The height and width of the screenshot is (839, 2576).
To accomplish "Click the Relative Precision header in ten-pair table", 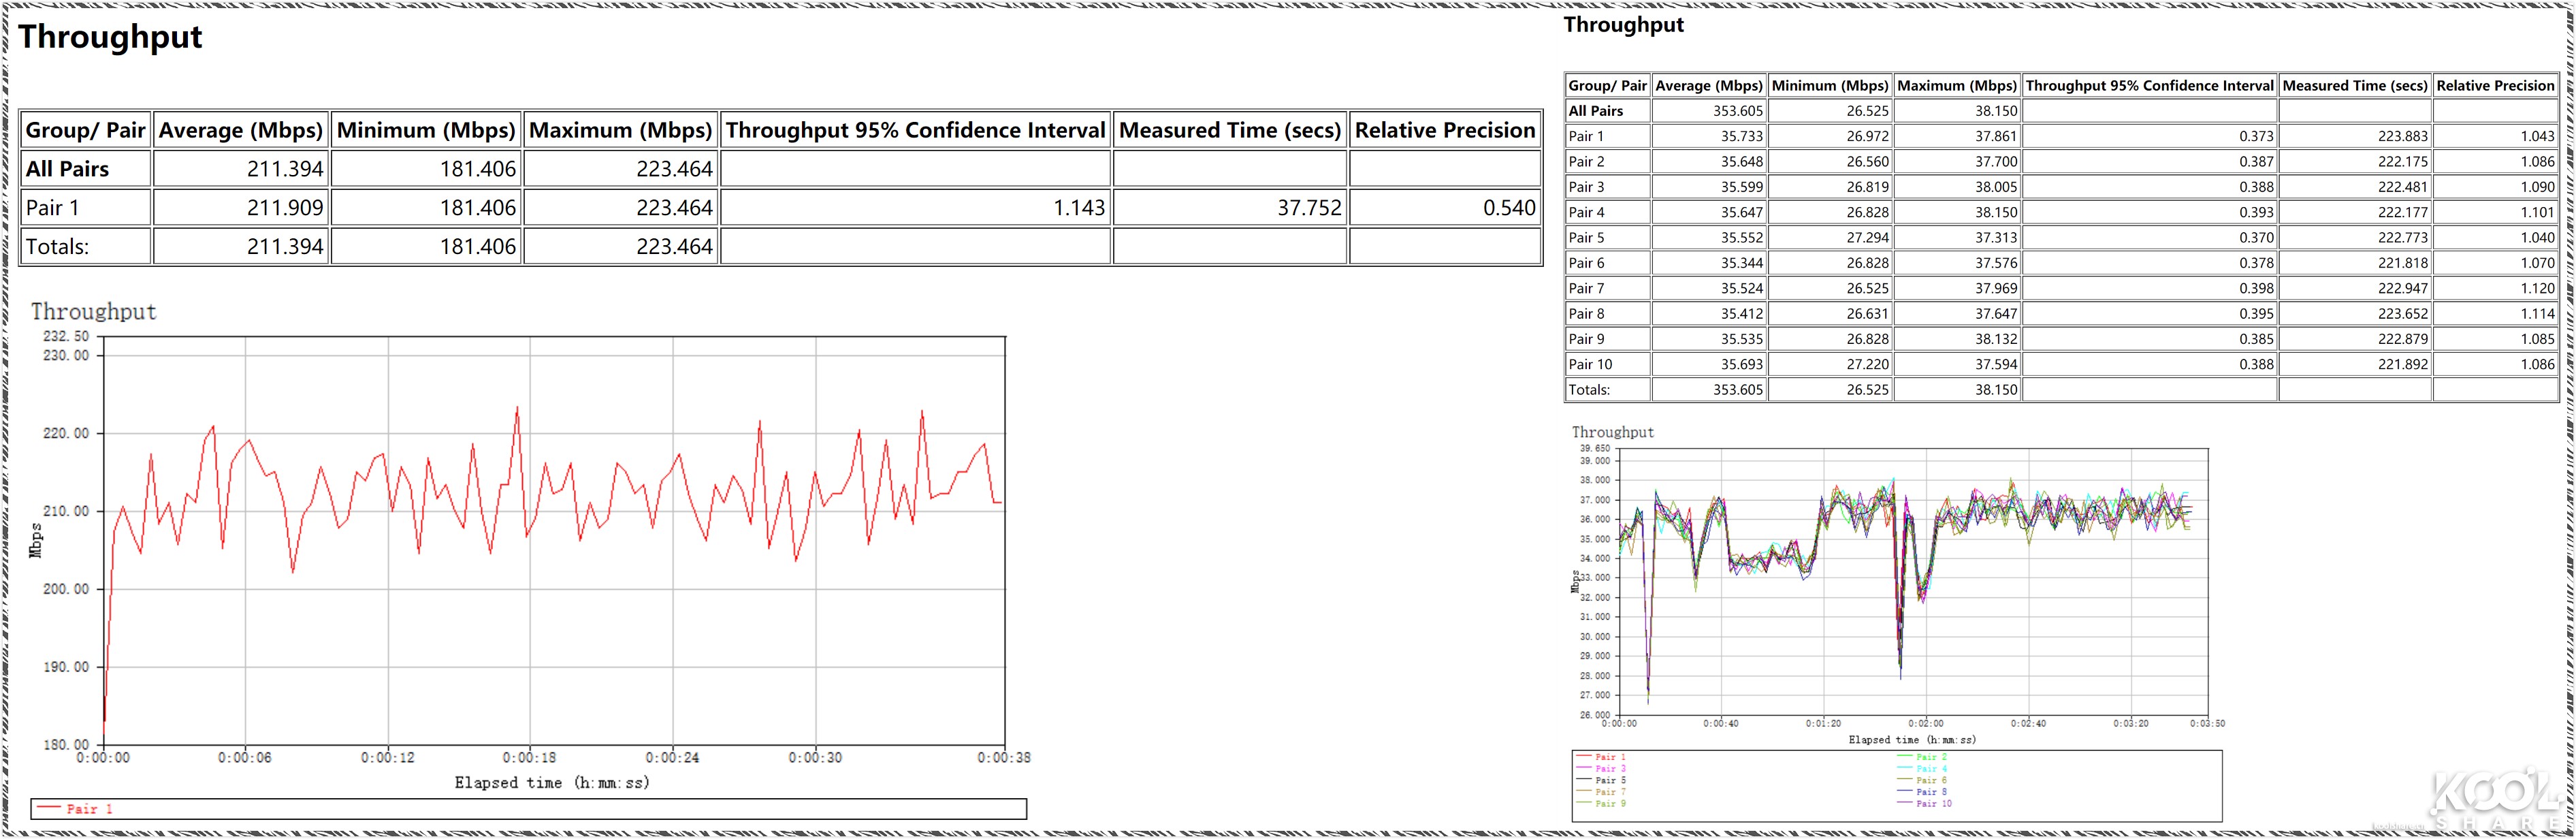I will [x=2494, y=86].
